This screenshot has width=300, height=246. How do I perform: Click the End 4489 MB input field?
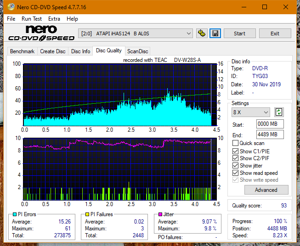tap(270, 134)
